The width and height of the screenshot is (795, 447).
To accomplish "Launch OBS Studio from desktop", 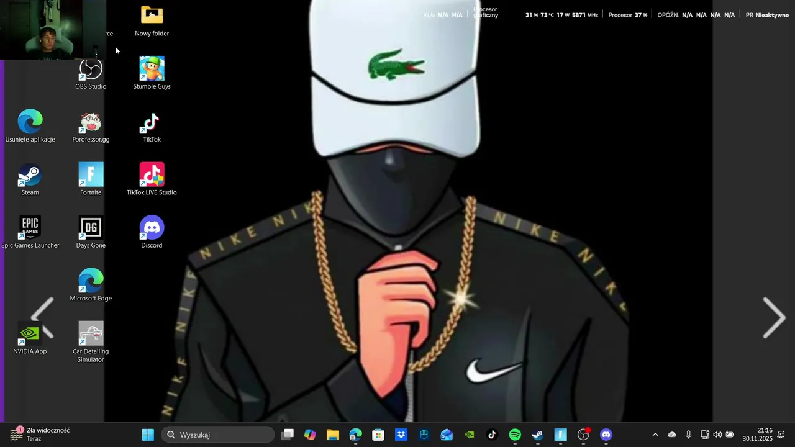I will (x=91, y=74).
